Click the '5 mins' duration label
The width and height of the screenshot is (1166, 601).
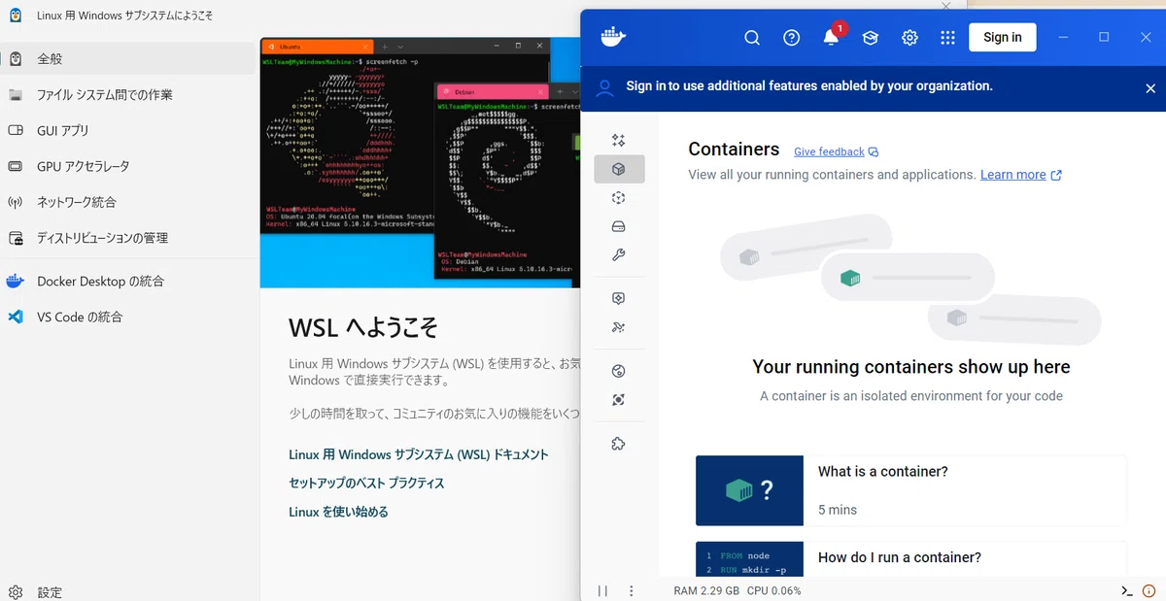838,510
